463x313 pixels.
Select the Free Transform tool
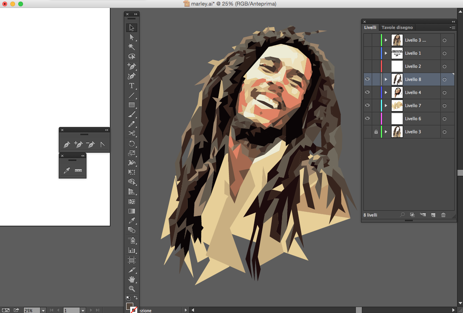tap(132, 172)
